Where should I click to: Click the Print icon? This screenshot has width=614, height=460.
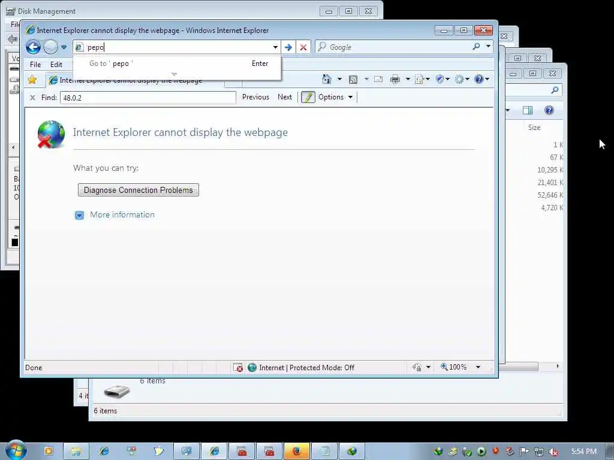pyautogui.click(x=395, y=80)
